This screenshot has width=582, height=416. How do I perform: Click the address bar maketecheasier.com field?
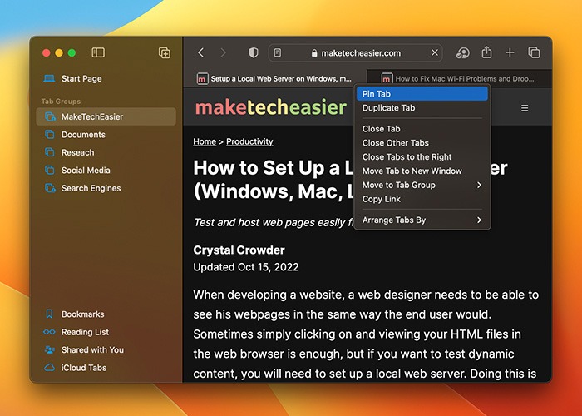355,52
